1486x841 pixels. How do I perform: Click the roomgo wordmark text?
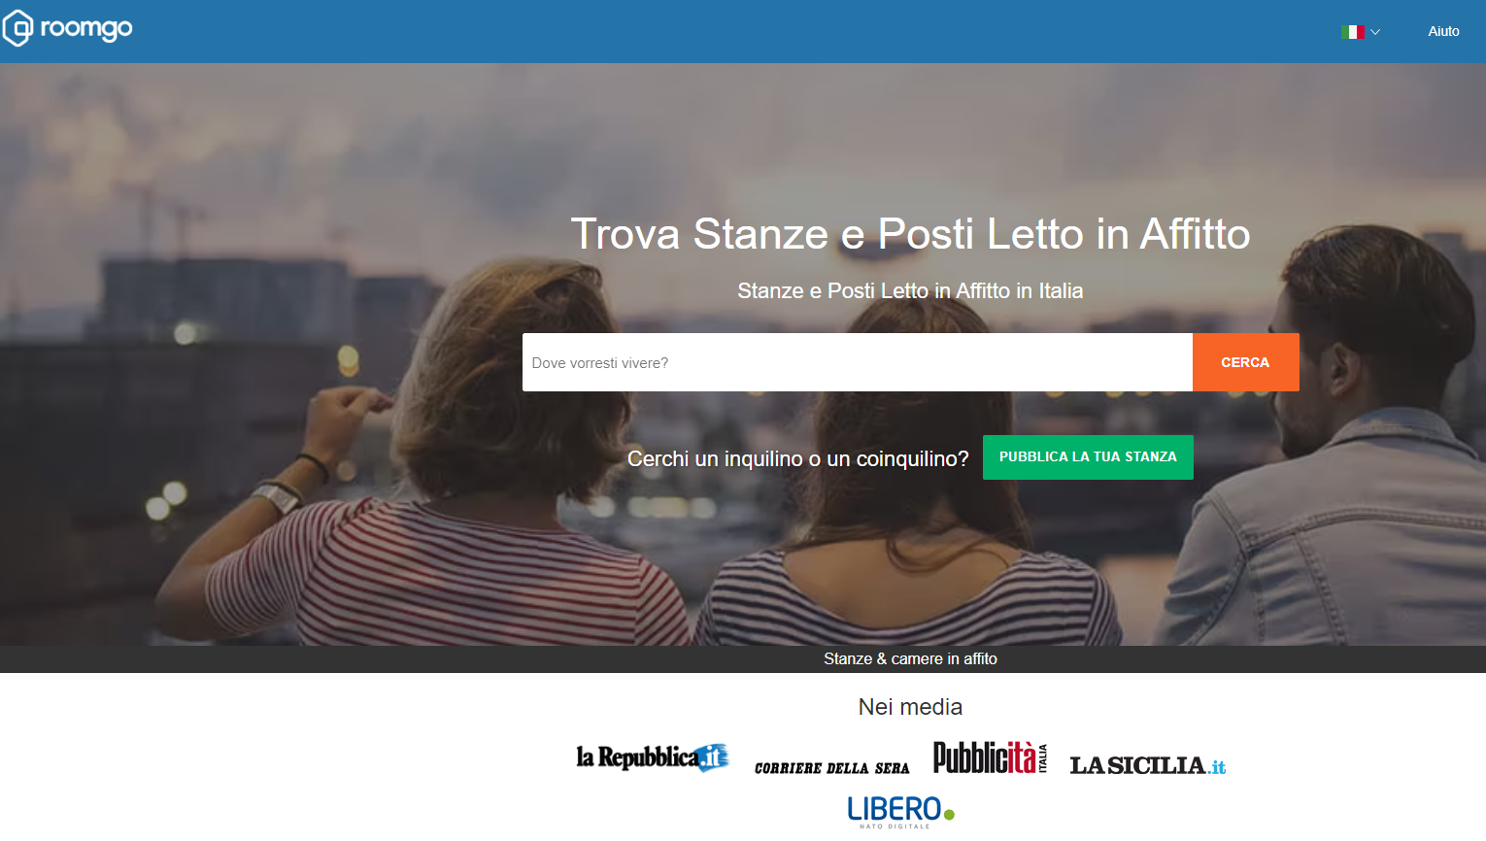click(x=86, y=29)
